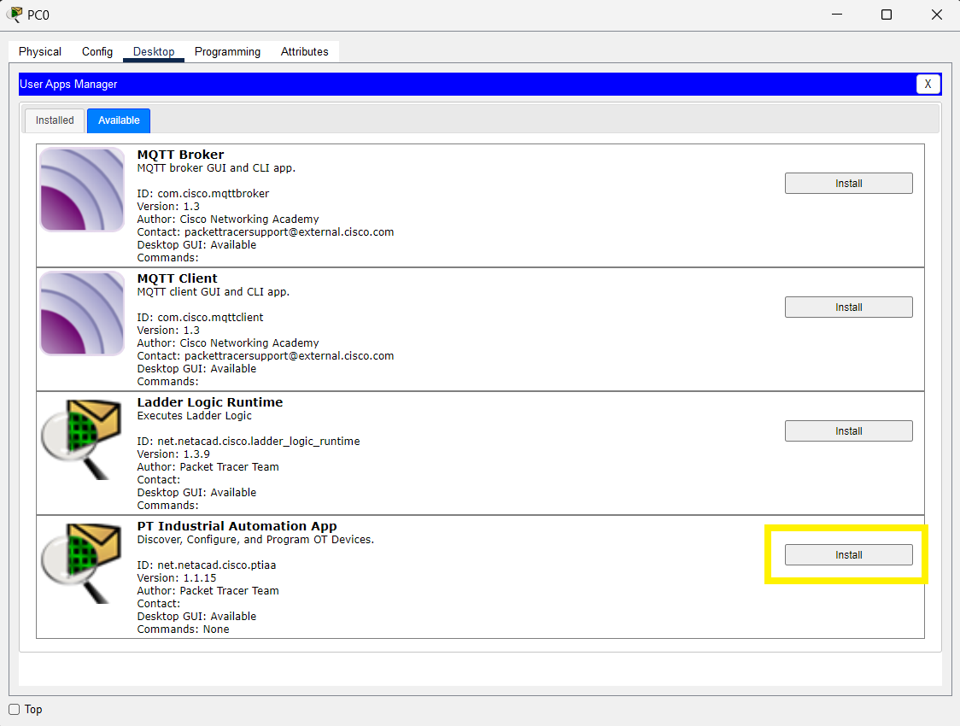Open the Physical tab

tap(40, 52)
